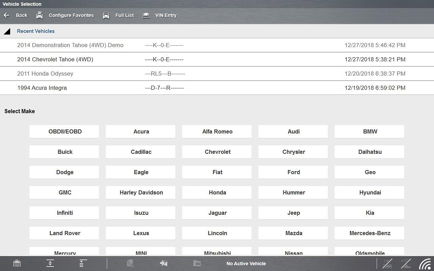
Task: Collapse the Recent Vehicles section triangle
Action: pos(7,31)
